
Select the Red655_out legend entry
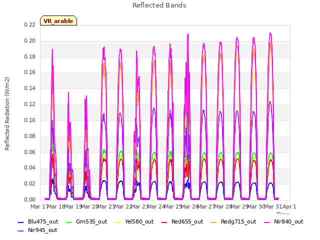point(182,221)
